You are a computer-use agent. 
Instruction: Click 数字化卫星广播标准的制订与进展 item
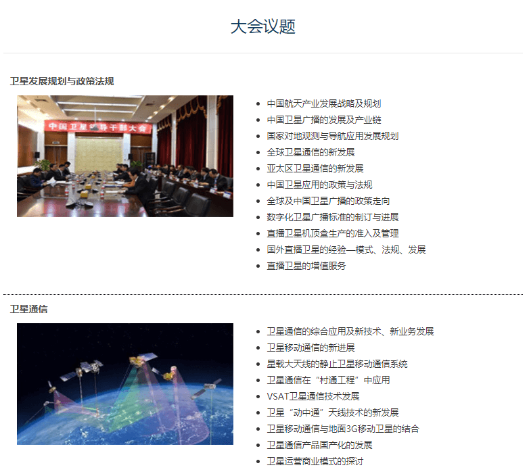point(333,217)
